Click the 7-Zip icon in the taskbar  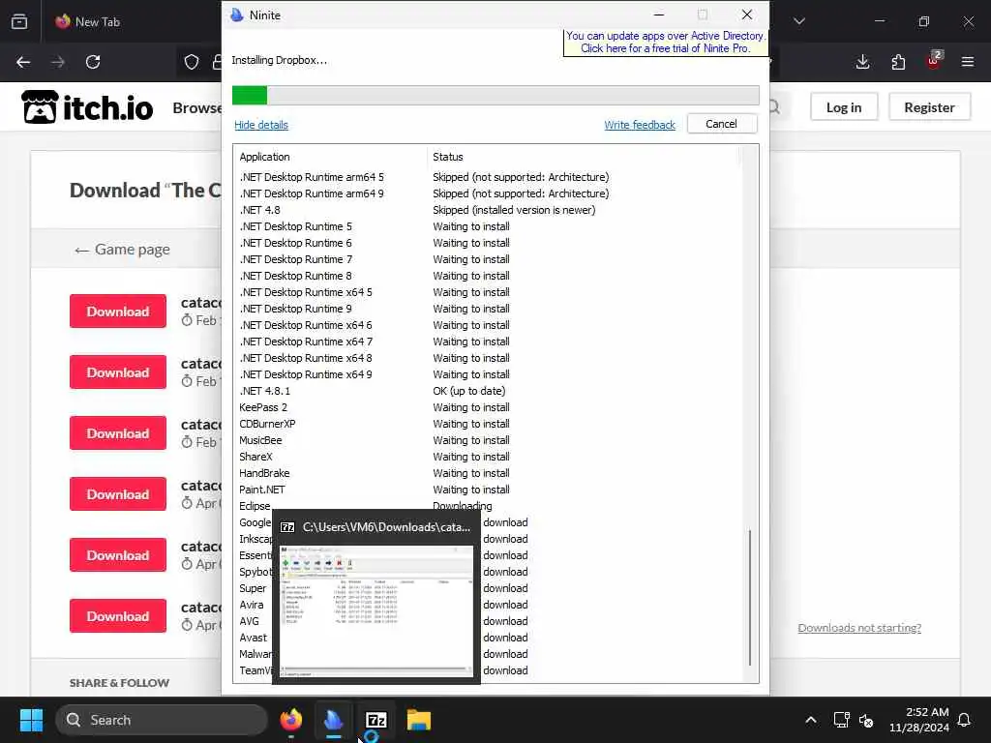coord(376,720)
